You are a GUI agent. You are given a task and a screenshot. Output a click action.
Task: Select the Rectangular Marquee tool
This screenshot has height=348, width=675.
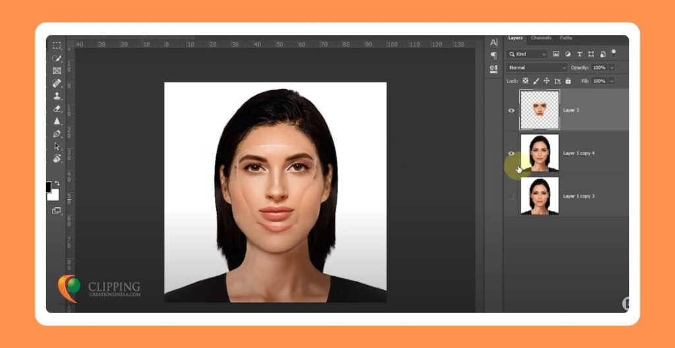point(57,45)
